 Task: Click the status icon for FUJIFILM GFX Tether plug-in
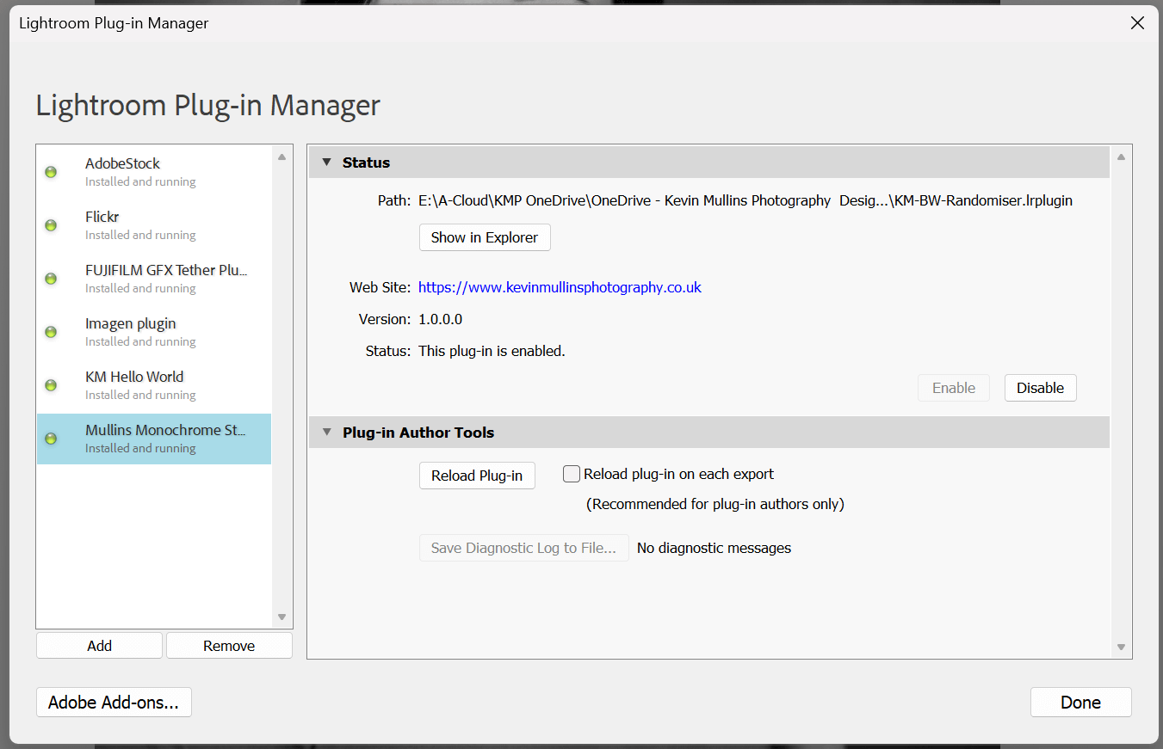51,278
